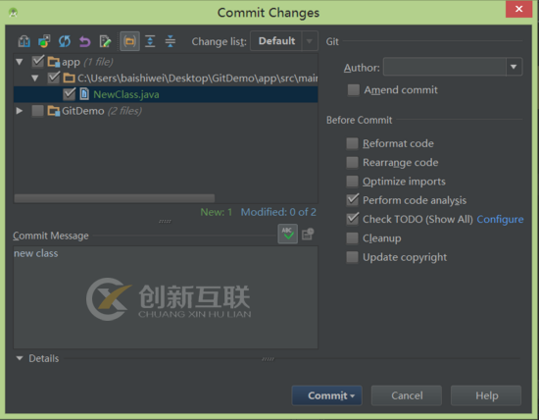Click the commit message spell-check icon
539x420 pixels.
(288, 235)
